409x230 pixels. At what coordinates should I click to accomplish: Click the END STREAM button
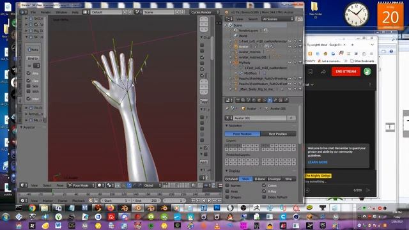346,72
